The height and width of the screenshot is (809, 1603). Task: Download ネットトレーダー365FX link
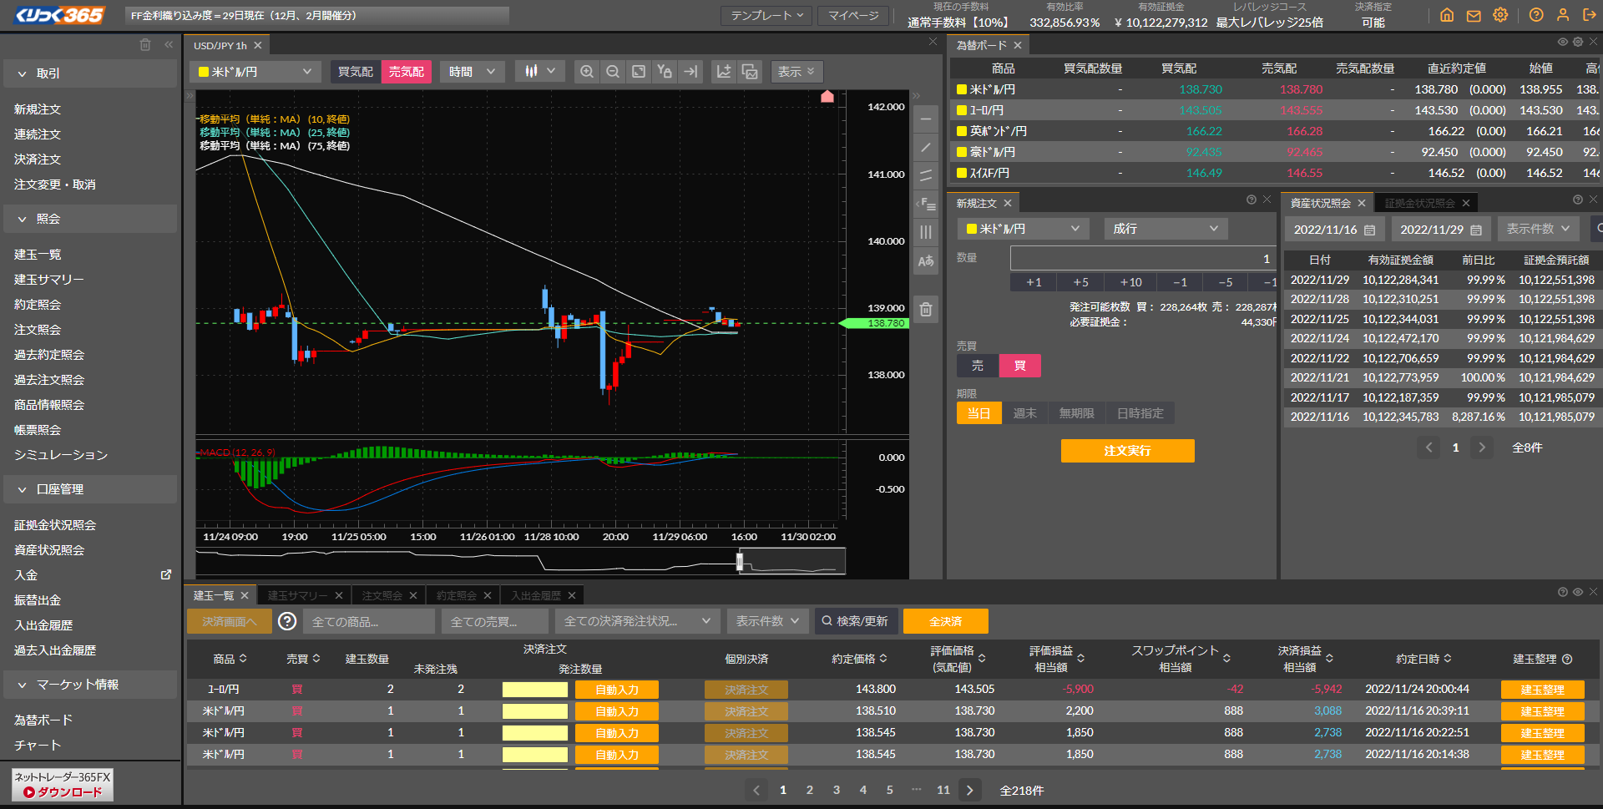coord(63,785)
